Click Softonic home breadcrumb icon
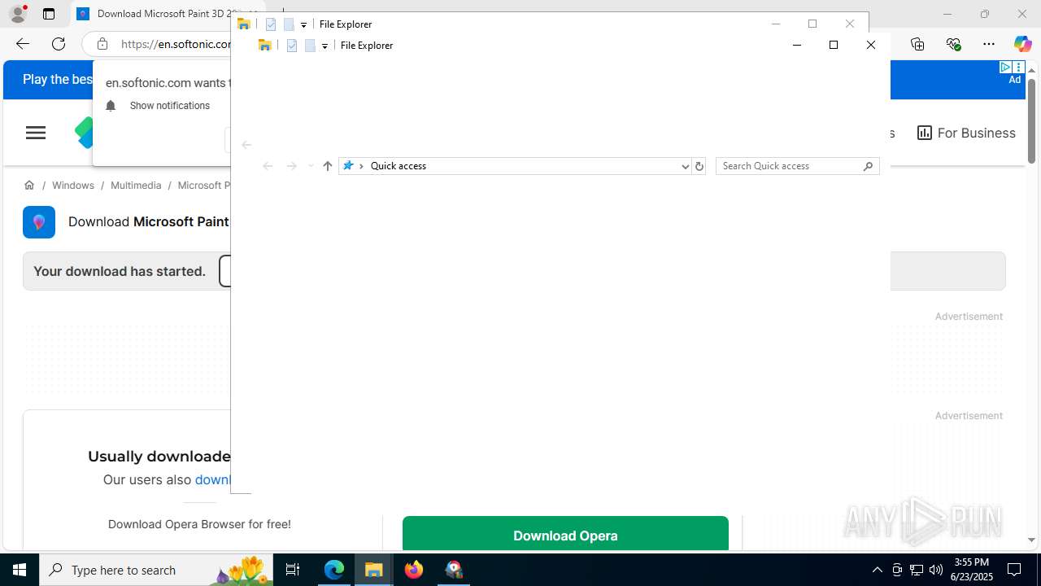 [29, 186]
